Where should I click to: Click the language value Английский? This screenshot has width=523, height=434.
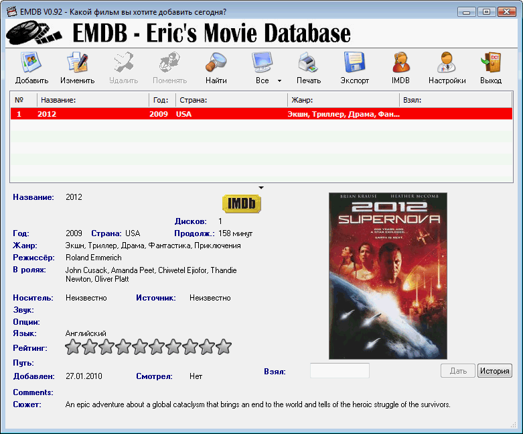click(86, 333)
